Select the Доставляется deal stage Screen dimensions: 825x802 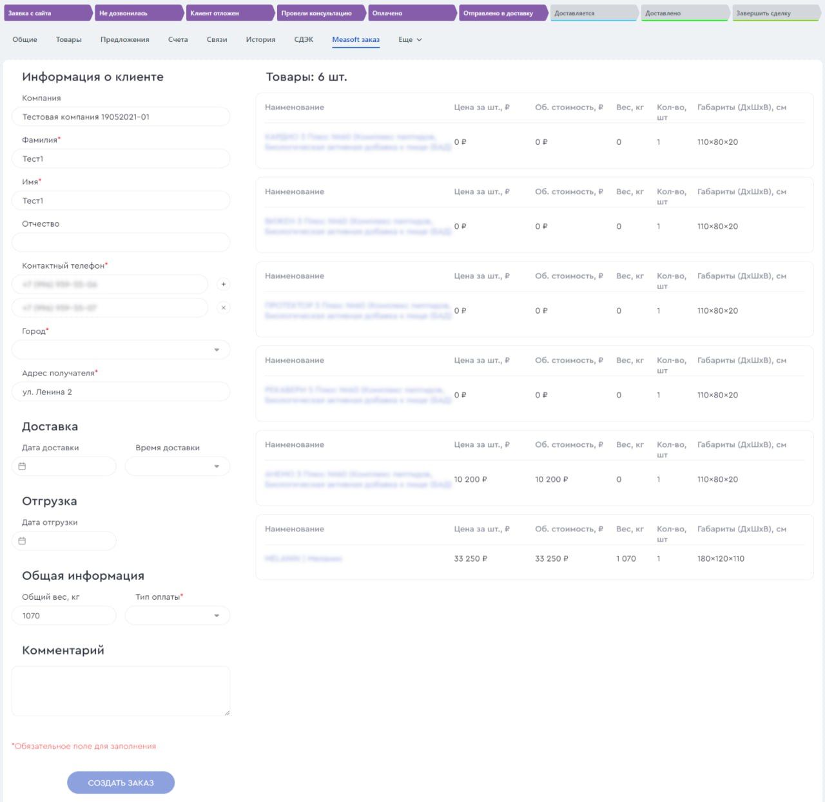(593, 14)
